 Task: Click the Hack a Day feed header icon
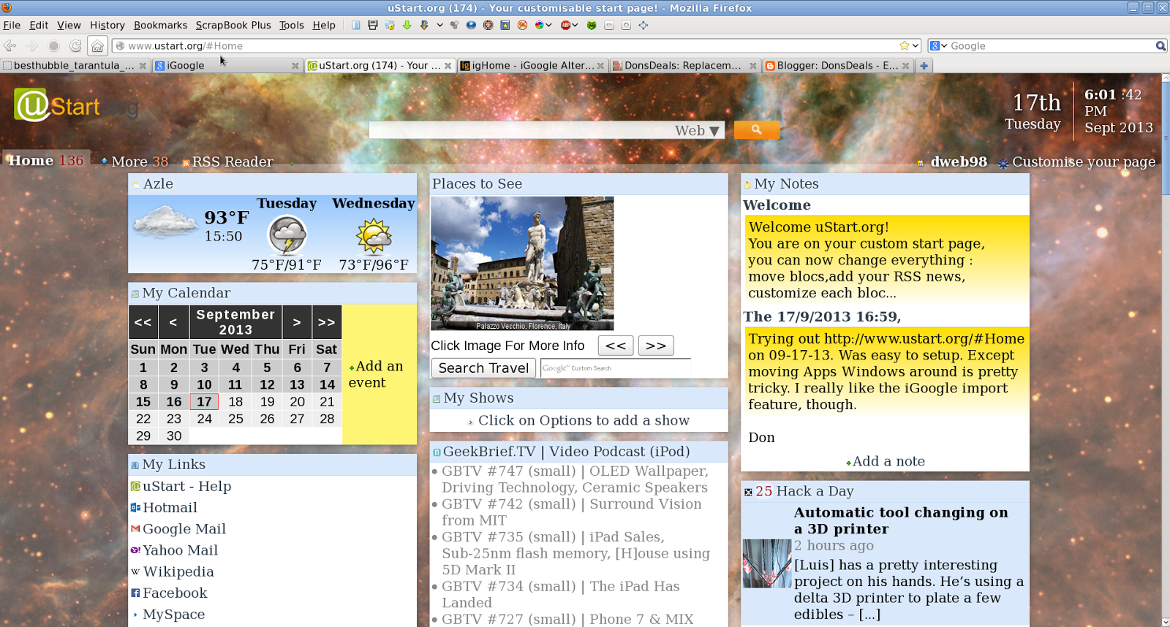(x=748, y=492)
